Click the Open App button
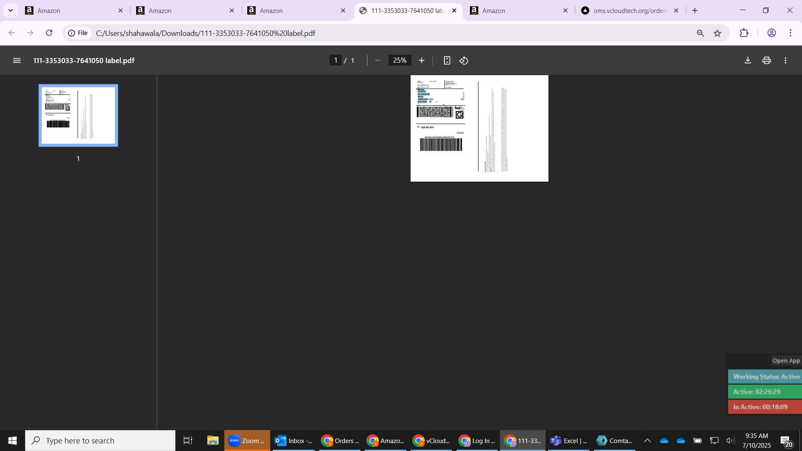The height and width of the screenshot is (451, 802). pos(786,361)
